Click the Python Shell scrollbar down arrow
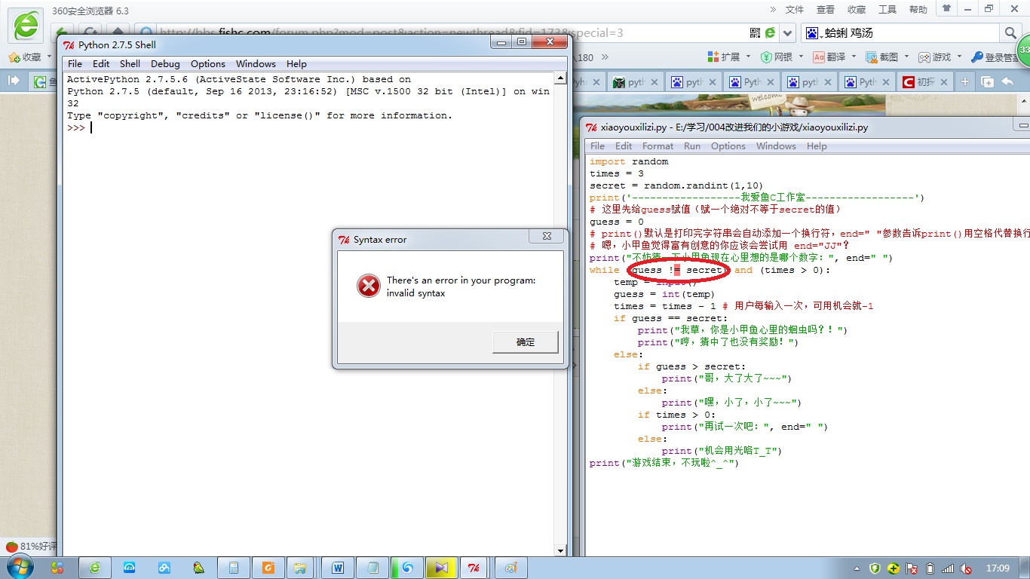 pos(560,551)
